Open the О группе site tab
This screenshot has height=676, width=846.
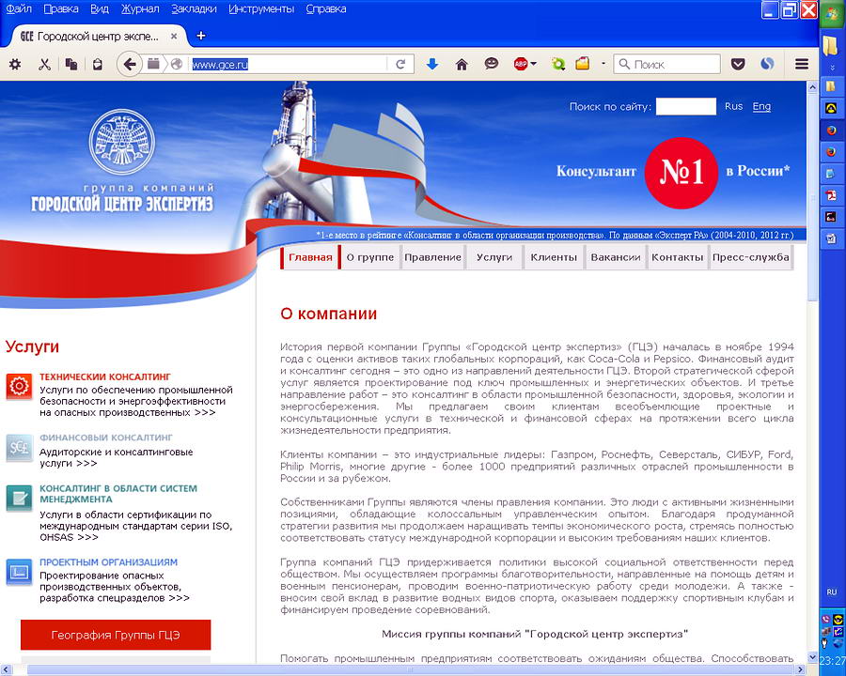(370, 257)
